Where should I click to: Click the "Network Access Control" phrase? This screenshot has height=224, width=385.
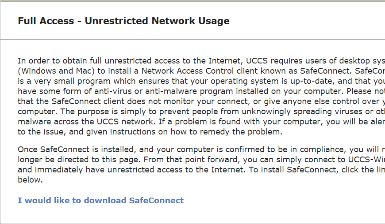[x=187, y=71]
